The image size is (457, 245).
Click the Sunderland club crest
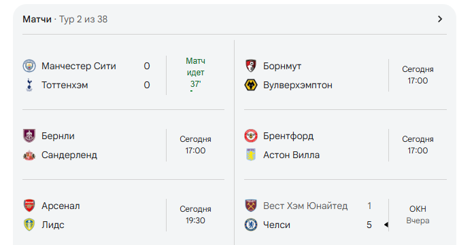(x=29, y=155)
